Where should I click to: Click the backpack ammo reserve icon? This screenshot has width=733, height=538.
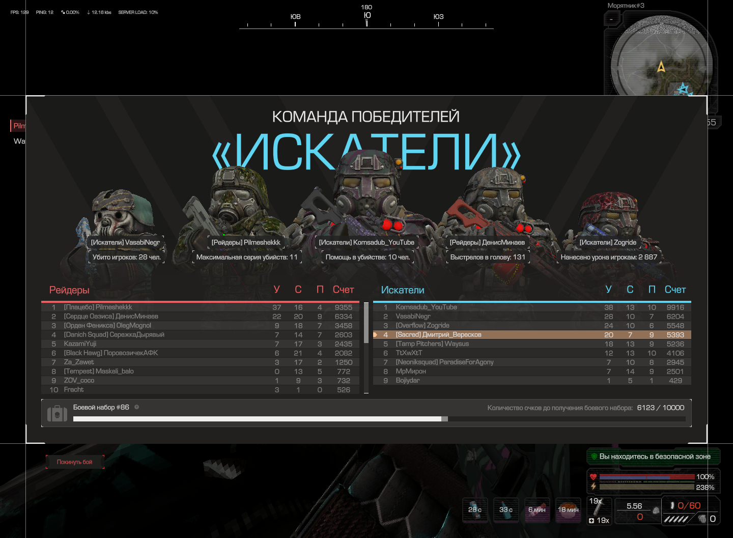pos(656,510)
